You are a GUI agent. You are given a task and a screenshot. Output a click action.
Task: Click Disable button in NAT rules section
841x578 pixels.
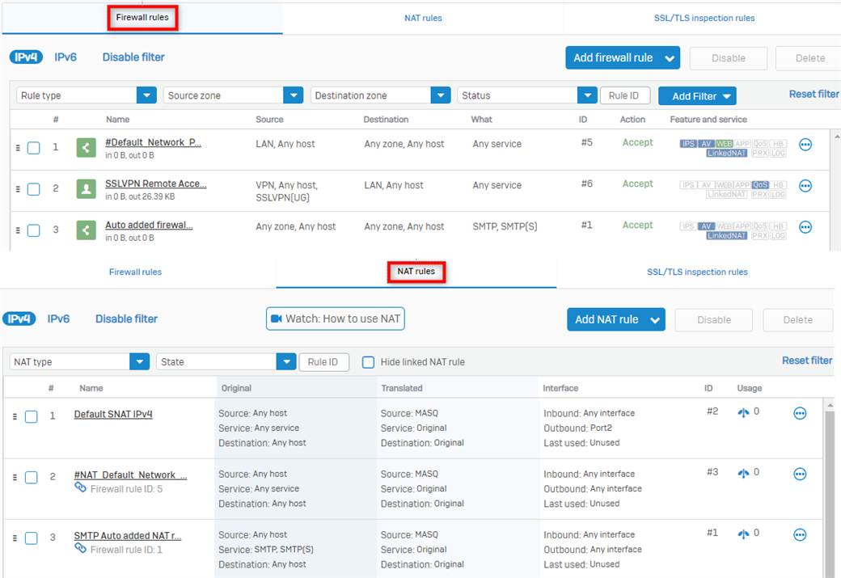[713, 319]
